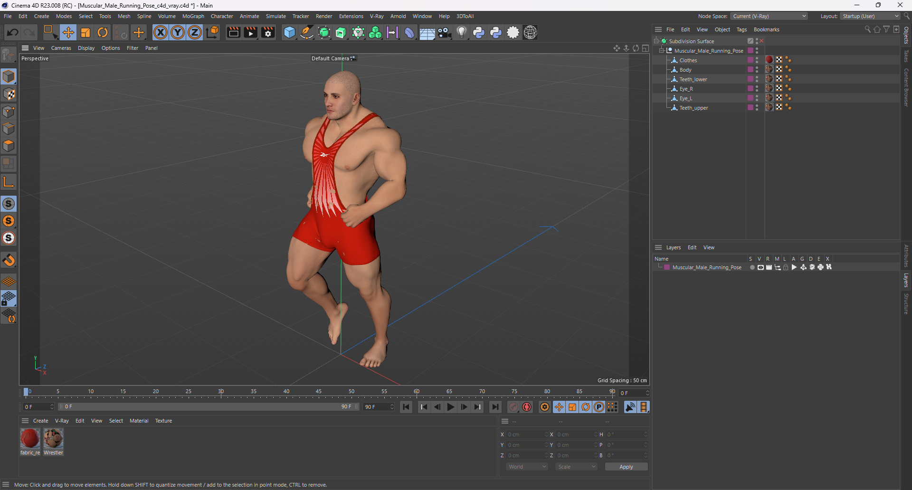Open the Simulate menu
This screenshot has width=912, height=490.
275,16
